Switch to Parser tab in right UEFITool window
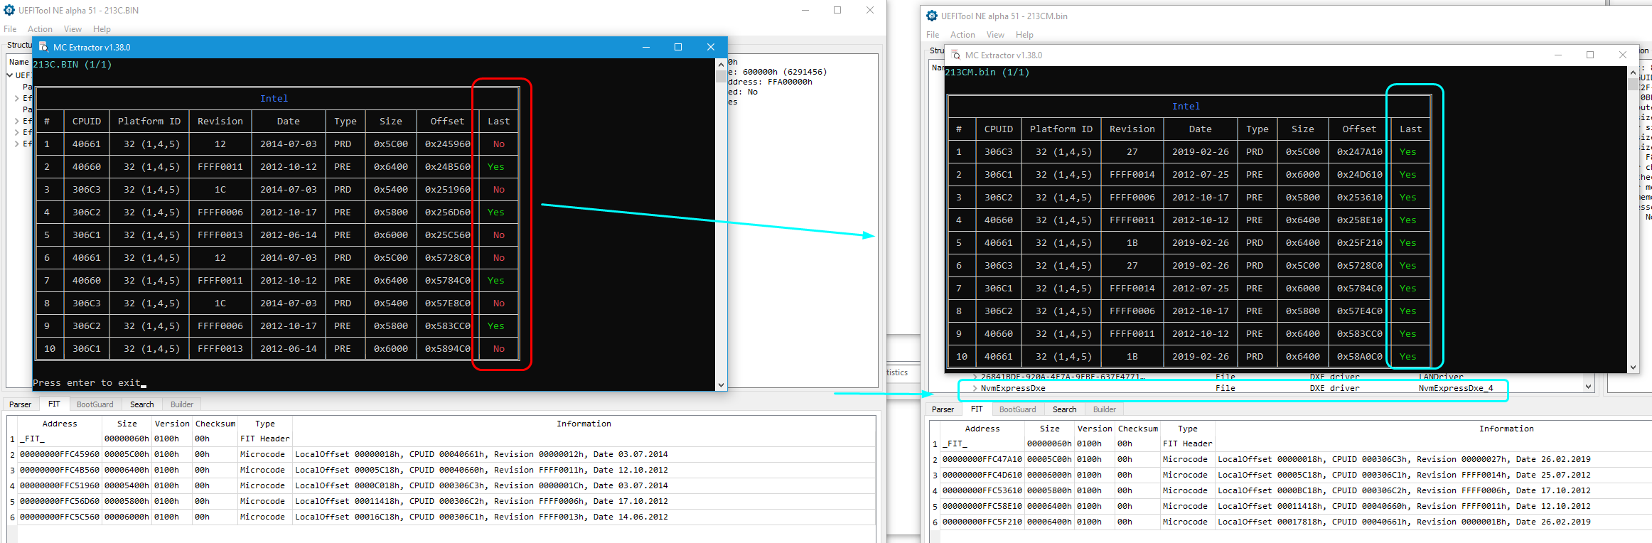This screenshot has height=543, width=1652. click(943, 409)
